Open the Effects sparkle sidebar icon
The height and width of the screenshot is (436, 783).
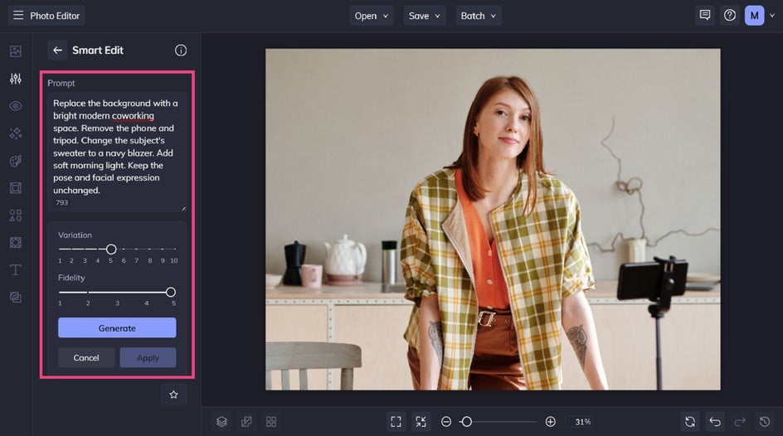(16, 133)
